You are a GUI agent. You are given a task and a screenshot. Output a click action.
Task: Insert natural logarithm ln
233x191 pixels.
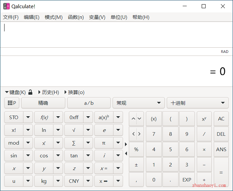(44, 130)
